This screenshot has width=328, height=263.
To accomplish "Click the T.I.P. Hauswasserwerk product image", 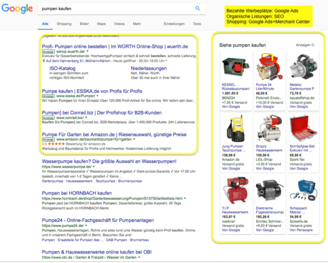I will tap(236, 190).
